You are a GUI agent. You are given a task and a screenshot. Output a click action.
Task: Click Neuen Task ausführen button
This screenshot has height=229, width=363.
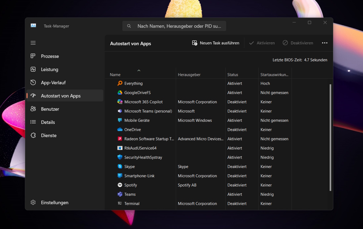pos(216,43)
